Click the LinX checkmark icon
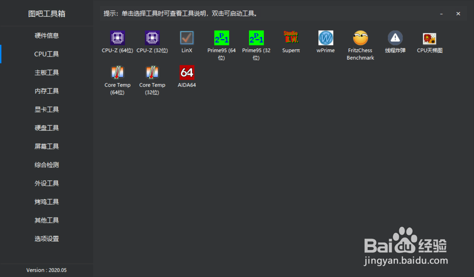474x277 pixels. click(187, 38)
